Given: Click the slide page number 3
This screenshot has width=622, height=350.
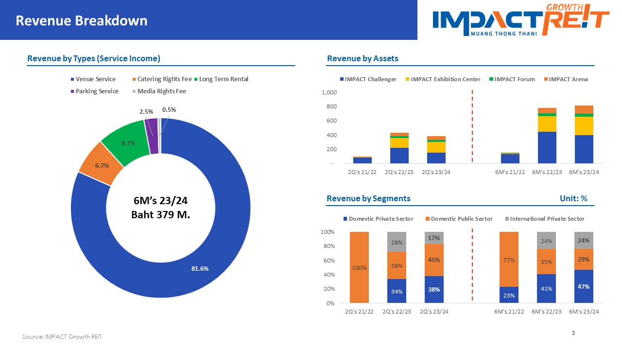Looking at the screenshot, I should [573, 333].
